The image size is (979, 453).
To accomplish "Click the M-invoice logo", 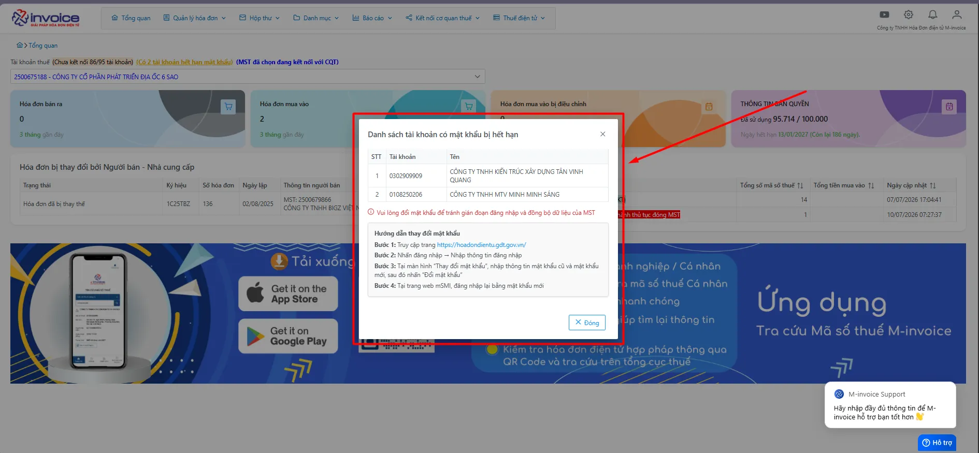I will [x=46, y=18].
